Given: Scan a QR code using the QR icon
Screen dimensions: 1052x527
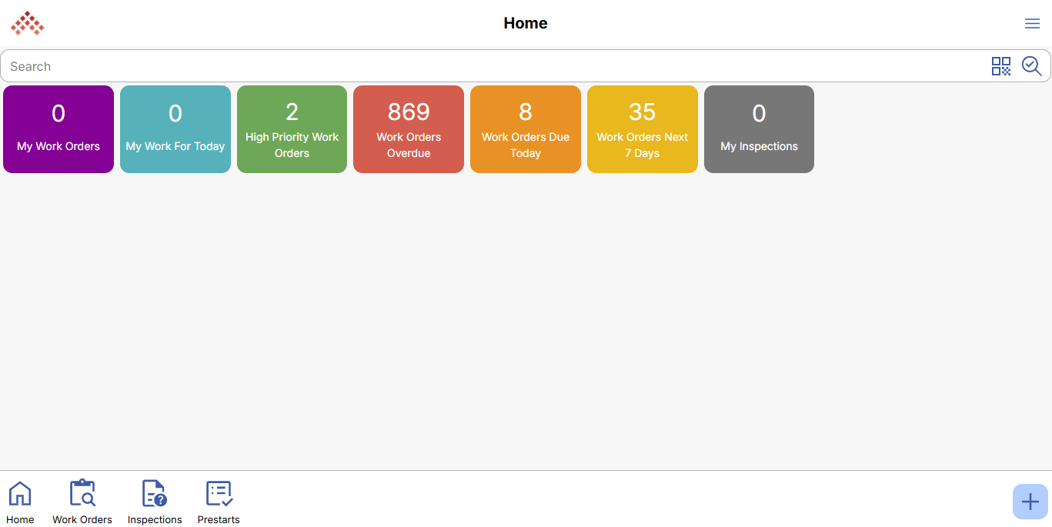Looking at the screenshot, I should click(1000, 66).
